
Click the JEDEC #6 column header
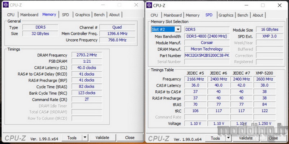pyautogui.click(x=219, y=73)
